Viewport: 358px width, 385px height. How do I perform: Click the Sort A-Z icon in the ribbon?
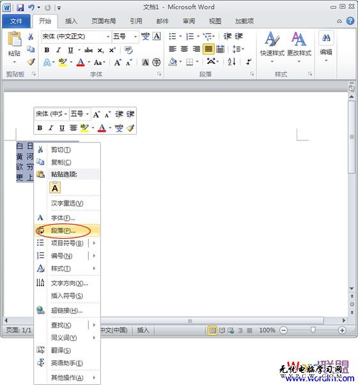(231, 61)
